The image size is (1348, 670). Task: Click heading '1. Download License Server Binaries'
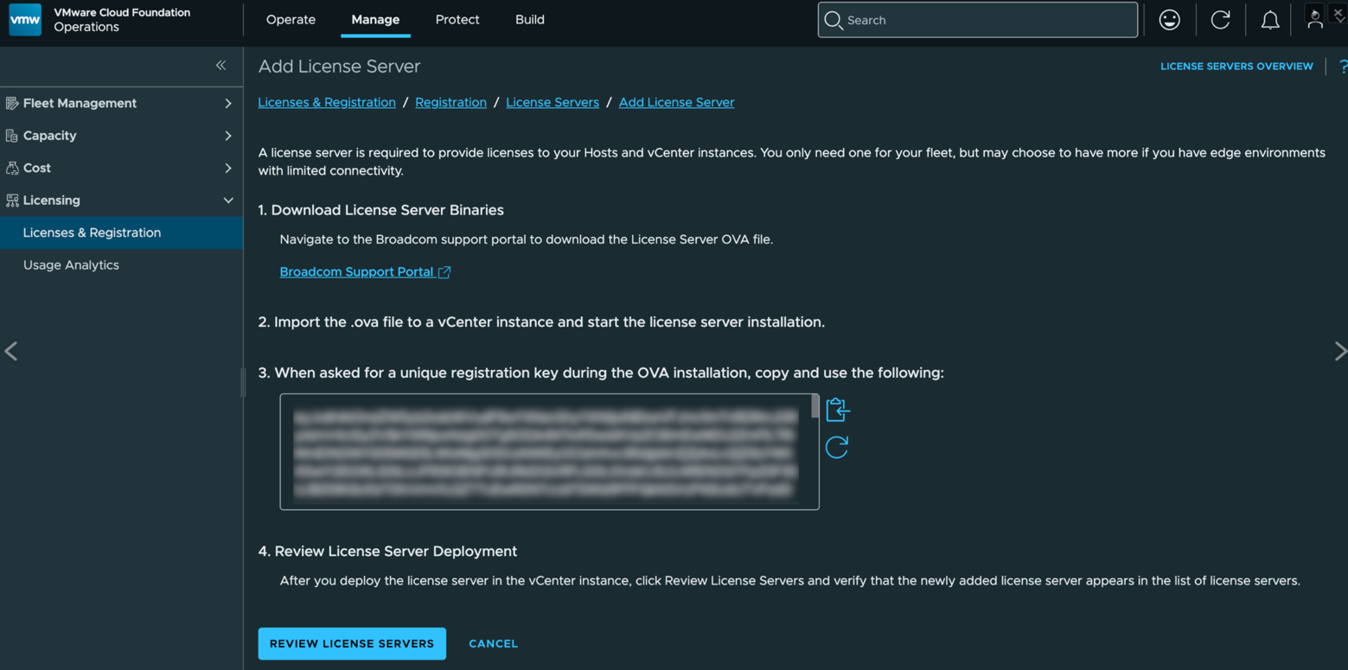(380, 210)
